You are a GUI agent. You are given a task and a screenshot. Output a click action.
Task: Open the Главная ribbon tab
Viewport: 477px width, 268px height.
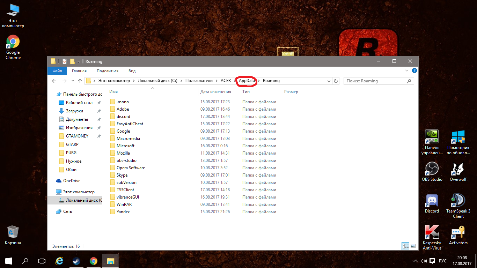point(79,71)
